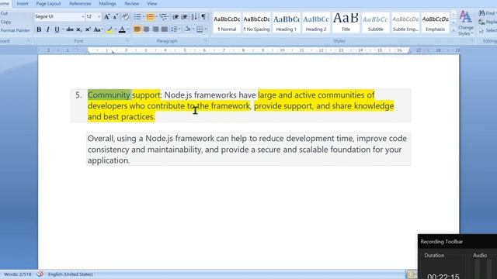Expand the Paragraph dialog launcher

206,41
